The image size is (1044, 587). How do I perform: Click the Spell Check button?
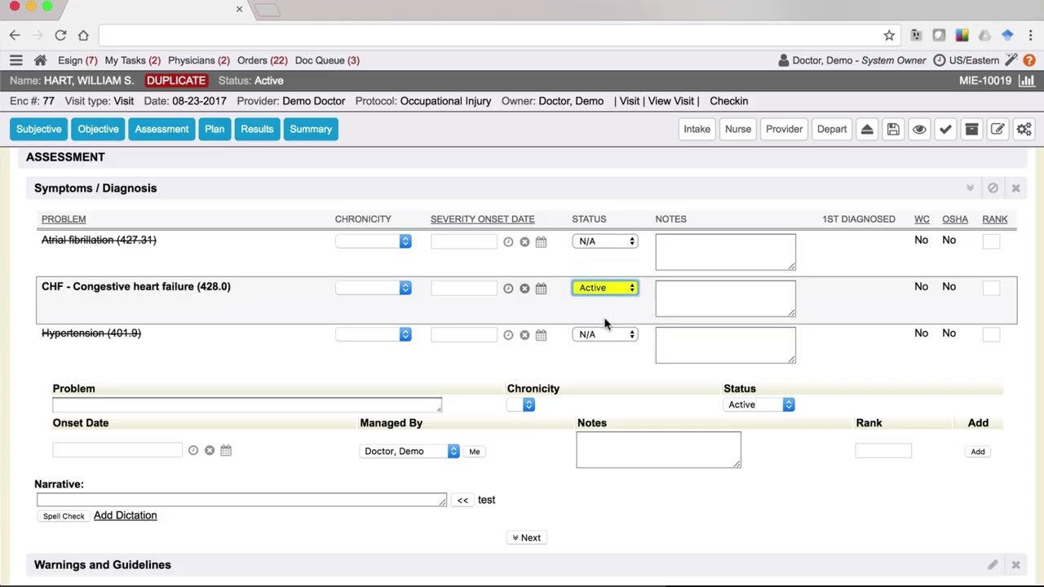pyautogui.click(x=64, y=516)
